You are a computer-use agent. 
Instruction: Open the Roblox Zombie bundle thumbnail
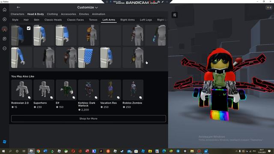133,90
